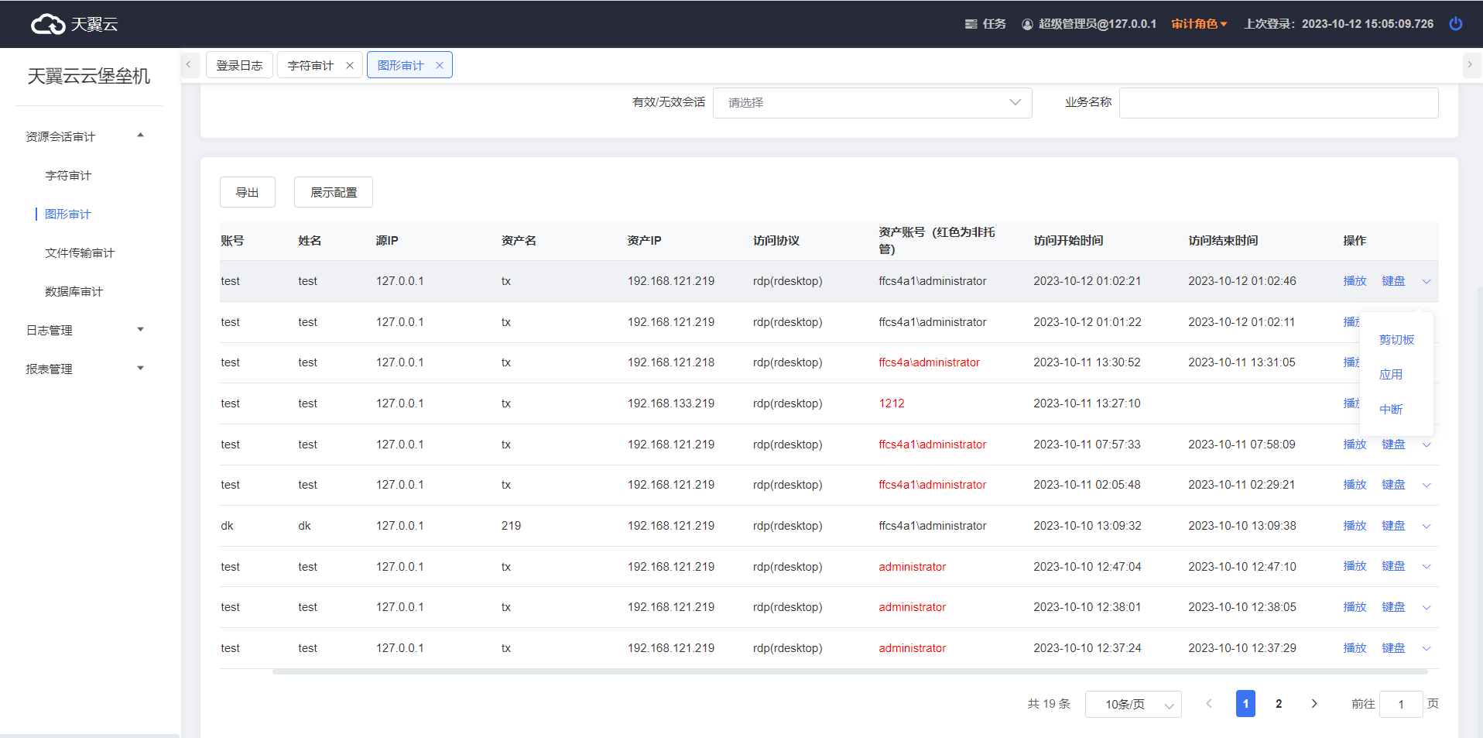Click the 导出 export button
The image size is (1483, 738).
point(247,192)
